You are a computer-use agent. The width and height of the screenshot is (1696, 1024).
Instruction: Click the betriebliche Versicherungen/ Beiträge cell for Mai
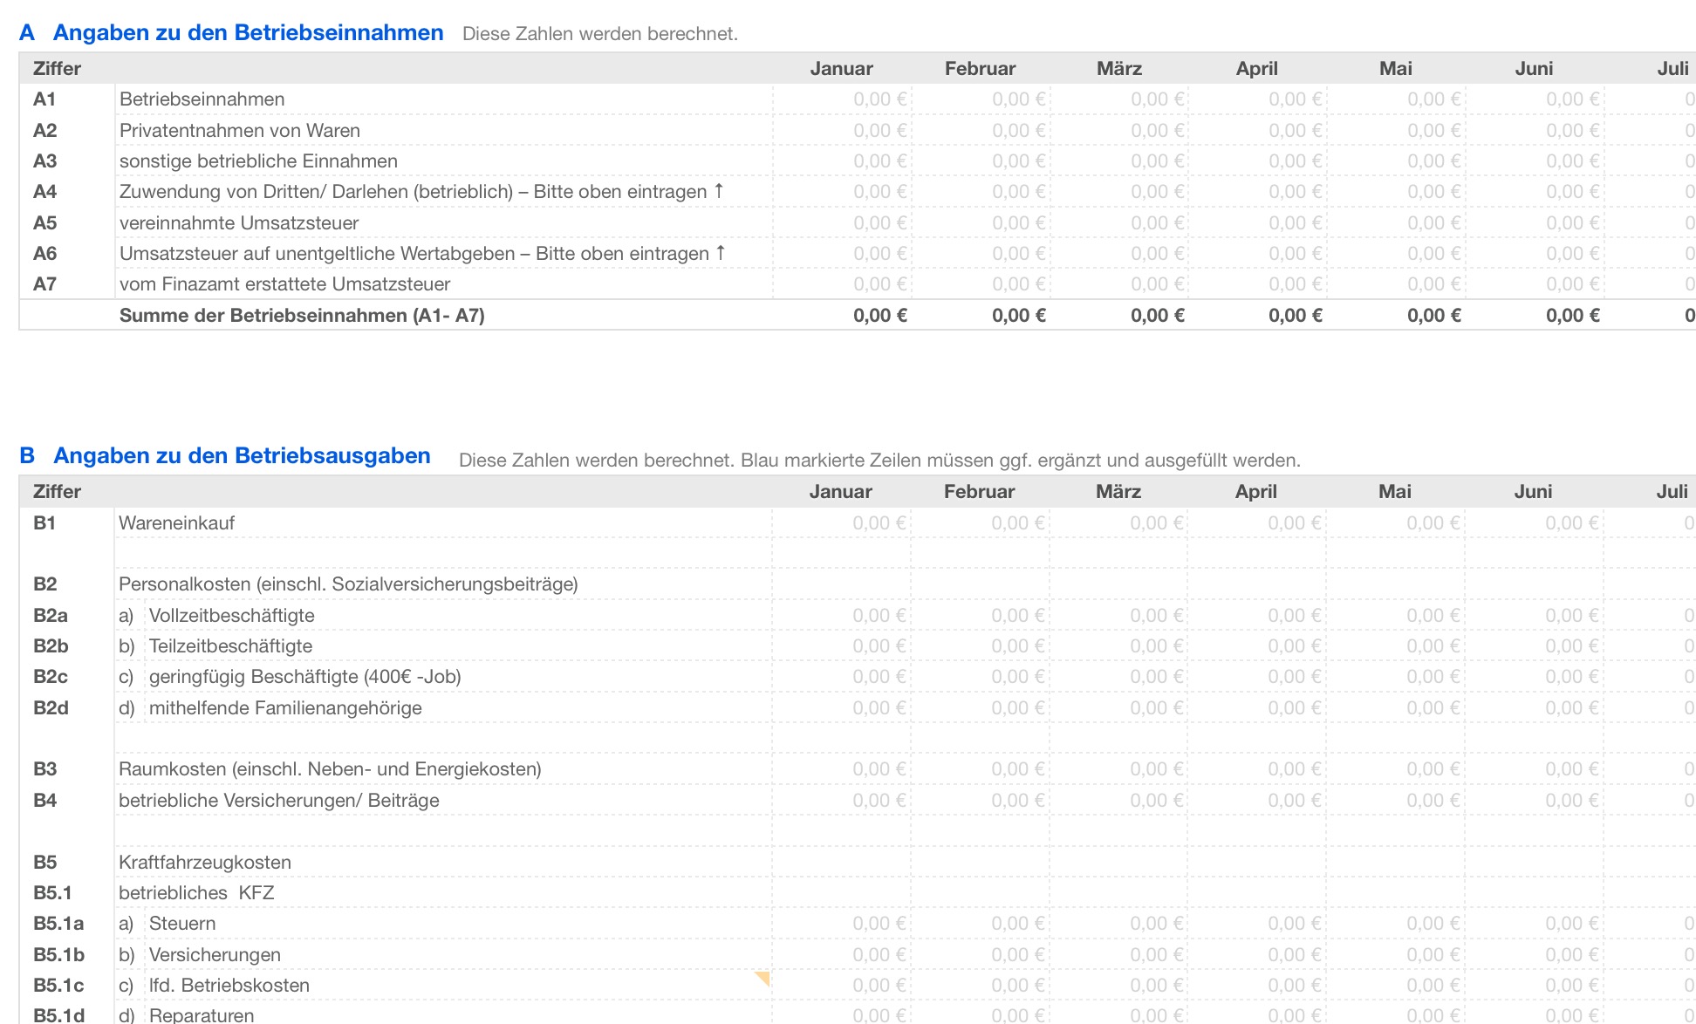coord(1433,801)
